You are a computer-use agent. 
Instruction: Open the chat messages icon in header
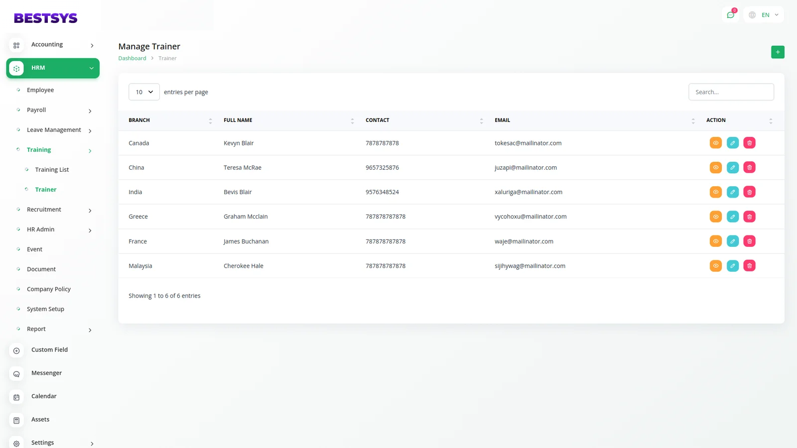[x=730, y=15]
